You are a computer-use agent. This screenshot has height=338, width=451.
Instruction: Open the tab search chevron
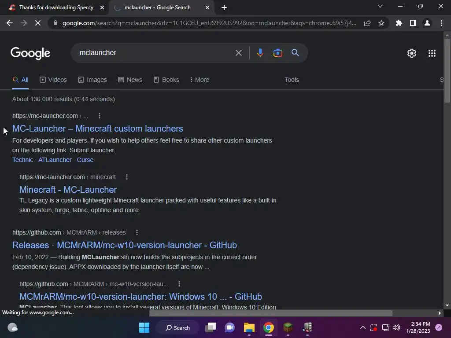click(380, 6)
